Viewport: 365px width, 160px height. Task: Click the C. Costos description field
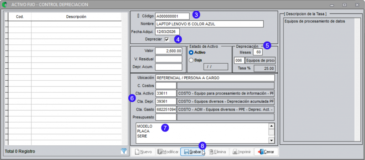(x=226, y=86)
